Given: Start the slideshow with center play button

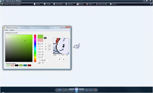Looking at the screenshot, I should point(76,90).
